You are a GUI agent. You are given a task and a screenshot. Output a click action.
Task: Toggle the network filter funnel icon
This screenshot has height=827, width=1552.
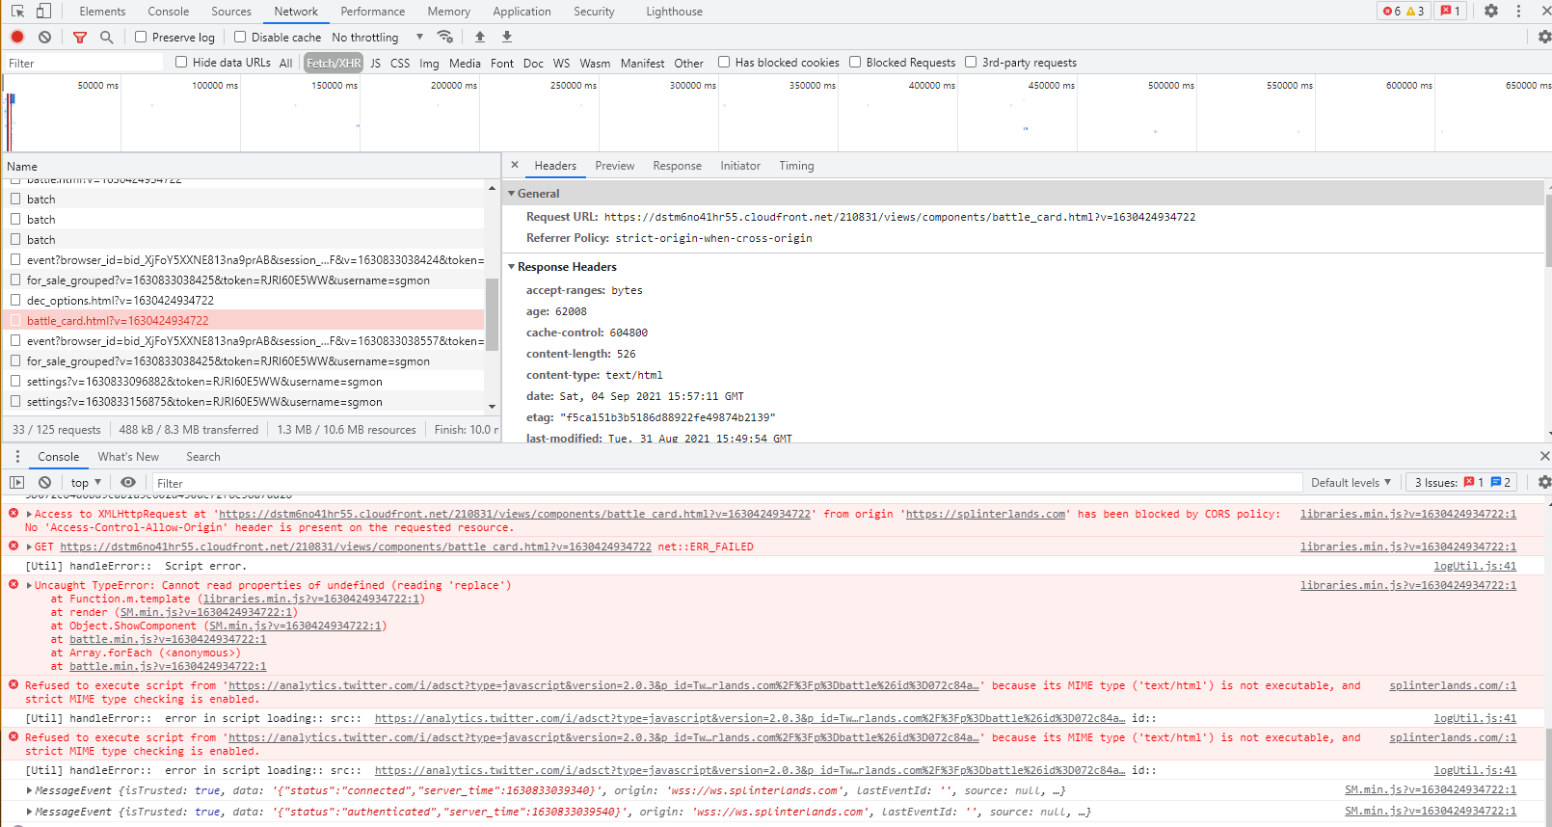click(80, 37)
